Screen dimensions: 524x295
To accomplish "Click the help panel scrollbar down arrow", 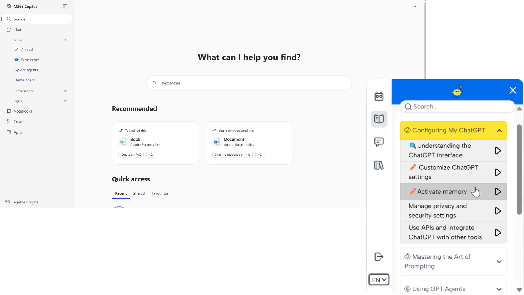I will click(x=519, y=290).
